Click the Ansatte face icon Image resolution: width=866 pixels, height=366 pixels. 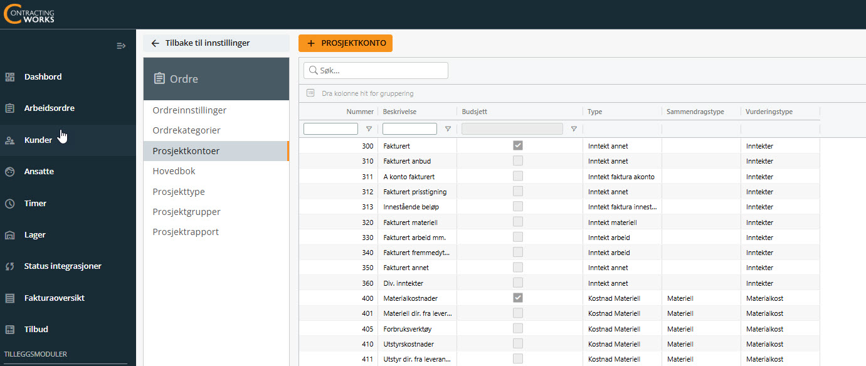10,172
